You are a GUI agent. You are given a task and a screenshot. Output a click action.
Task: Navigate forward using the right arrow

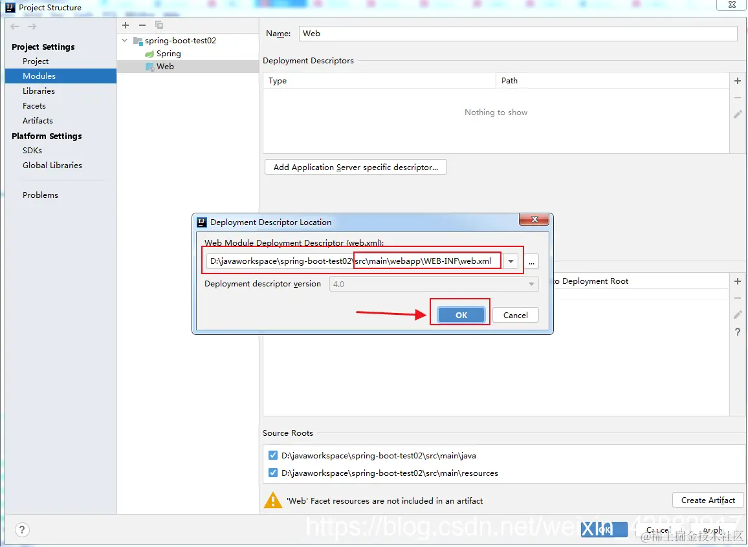pos(32,27)
